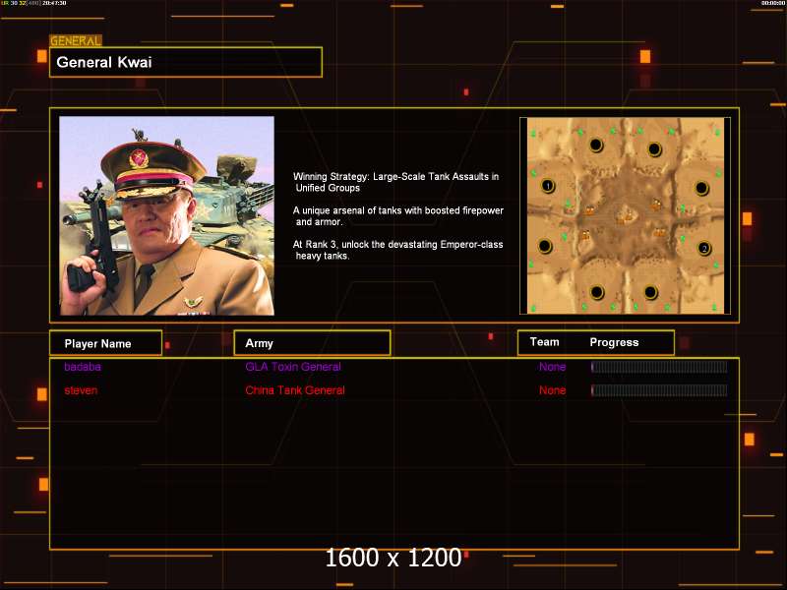This screenshot has height=590, width=787.
Task: Click badaba's loading progress bar
Action: pyautogui.click(x=659, y=367)
